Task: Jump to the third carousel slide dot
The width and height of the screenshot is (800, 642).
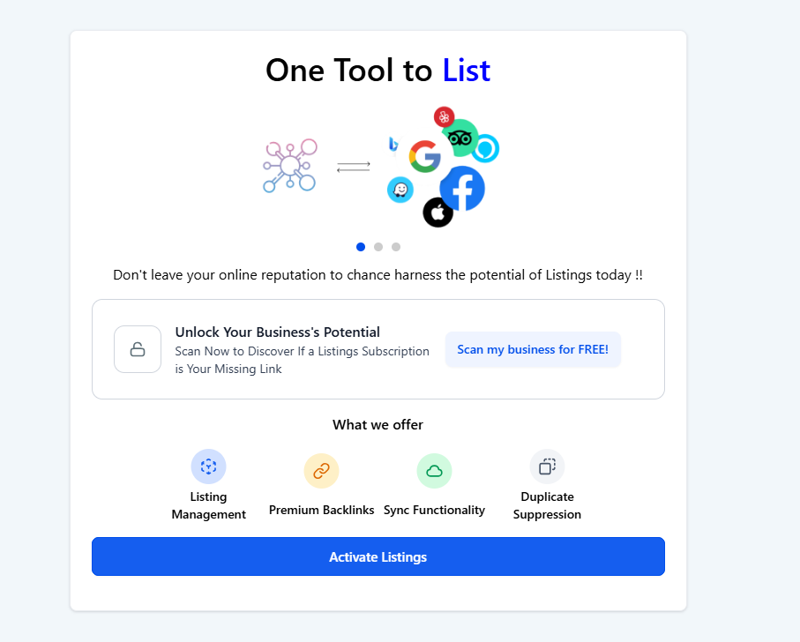Action: [396, 247]
